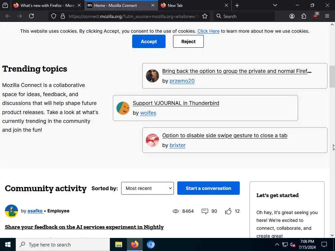Open the taskbar clock and date
Viewport: 335px width, 251px height.
(x=307, y=244)
